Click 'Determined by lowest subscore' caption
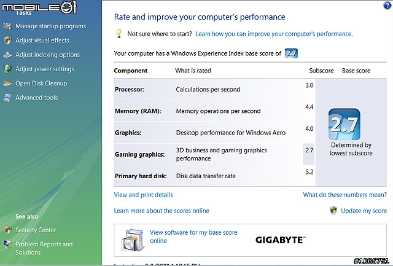Viewport: 393px width, 266px height. pos(351,149)
